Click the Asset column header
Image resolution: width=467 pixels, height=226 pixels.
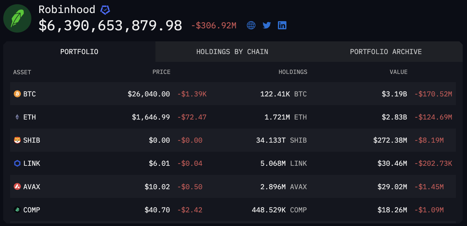(x=22, y=72)
